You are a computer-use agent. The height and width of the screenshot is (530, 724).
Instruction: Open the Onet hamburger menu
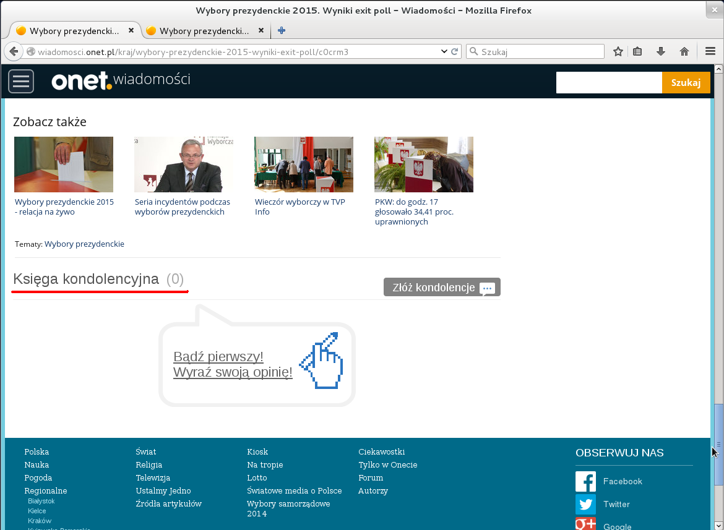pos(21,81)
